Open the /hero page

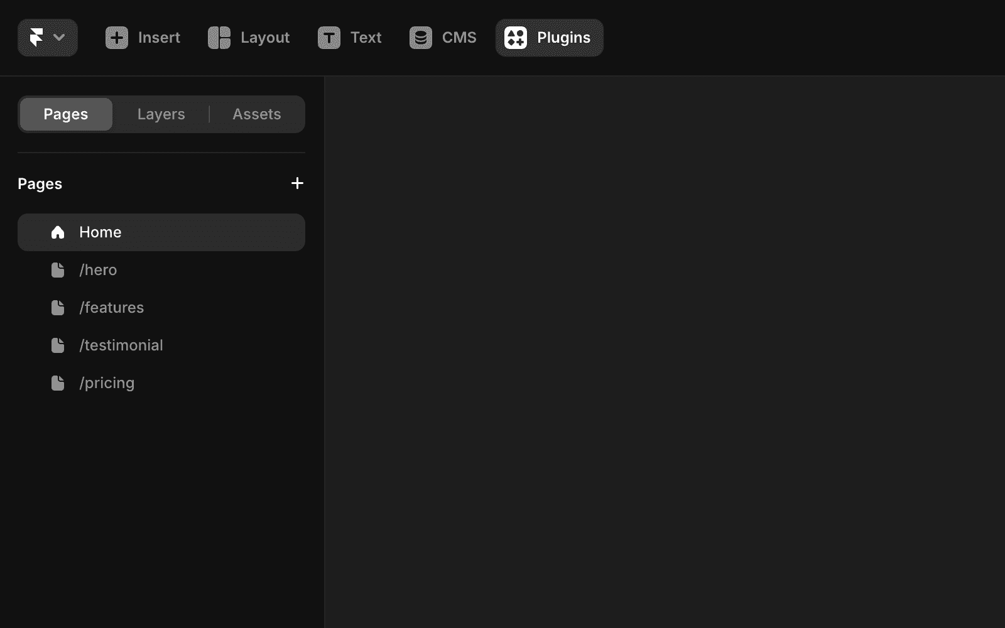[161, 270]
